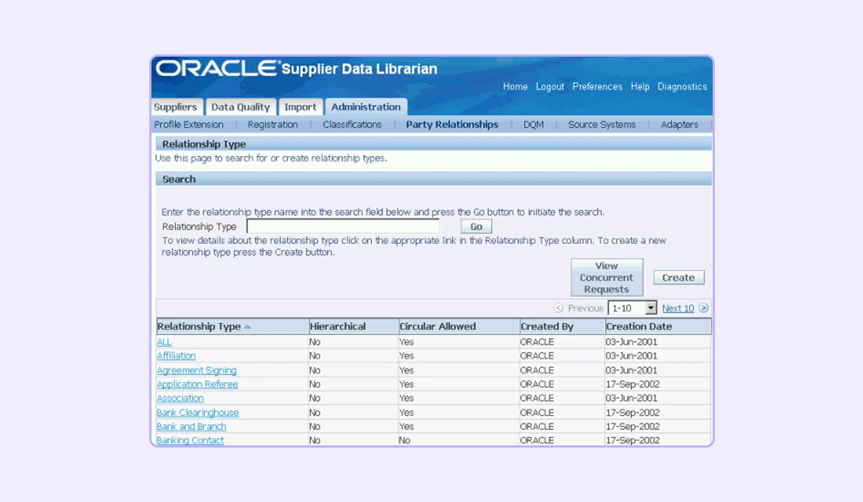Screen dimensions: 863x502
Task: Click the Creation Date in Bank and Branch row
Action: [633, 426]
